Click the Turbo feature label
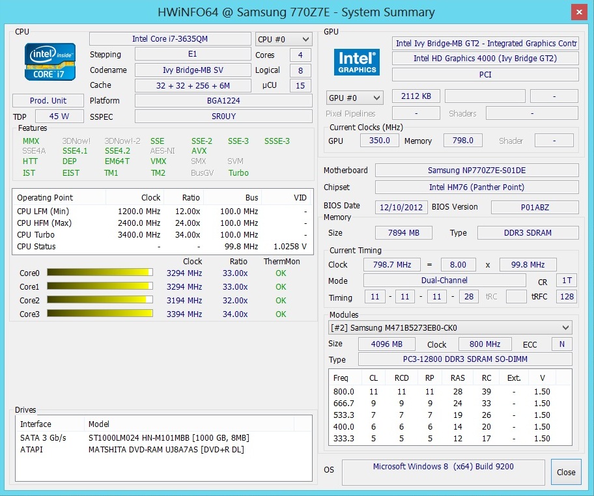The width and height of the screenshot is (594, 496). (238, 173)
